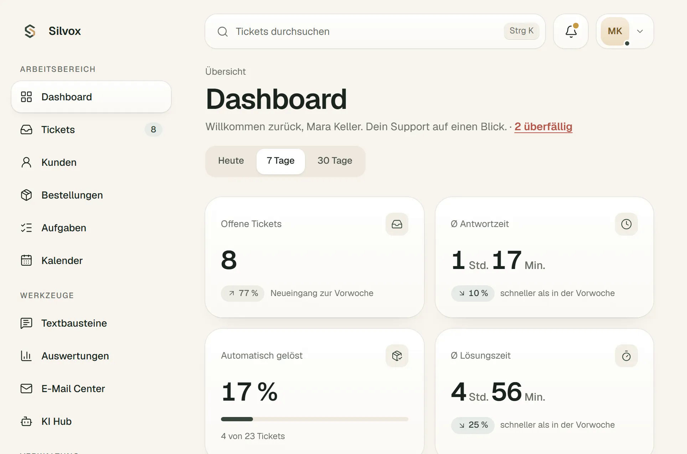This screenshot has width=687, height=454.
Task: Click the E-Mail Center envelope icon
Action: [x=26, y=389]
